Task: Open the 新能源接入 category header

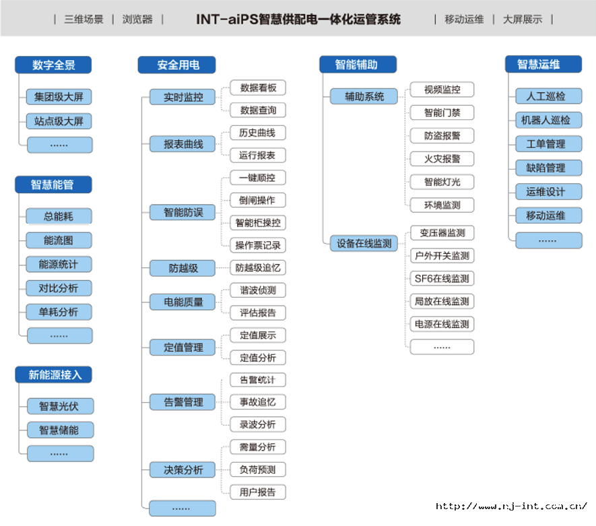Action: point(53,375)
